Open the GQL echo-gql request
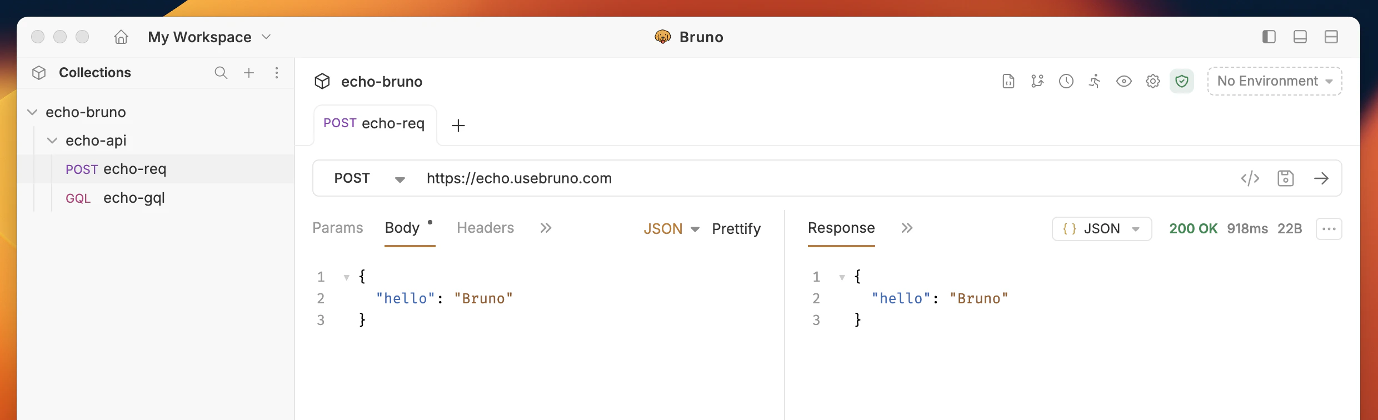Image resolution: width=1378 pixels, height=420 pixels. click(156, 198)
